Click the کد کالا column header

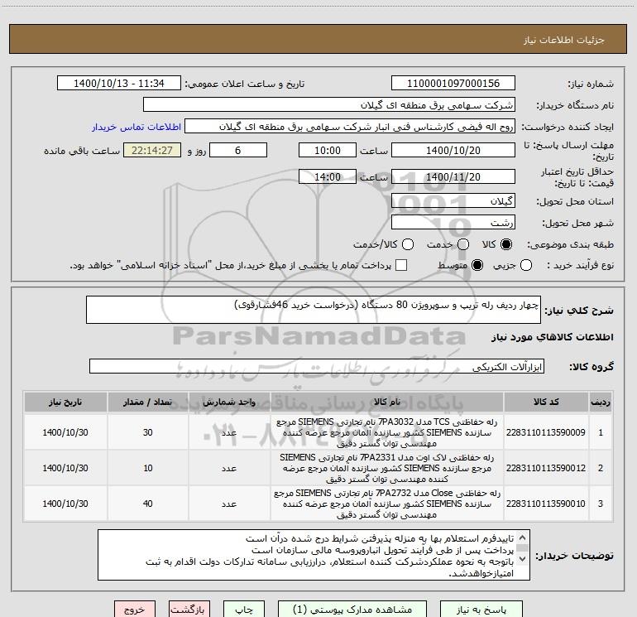pos(546,402)
